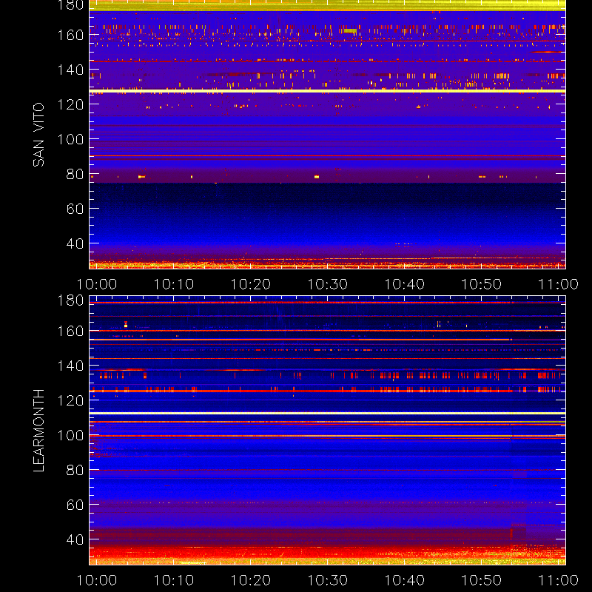Click the 10:50 time label under San Vito plot

click(482, 284)
